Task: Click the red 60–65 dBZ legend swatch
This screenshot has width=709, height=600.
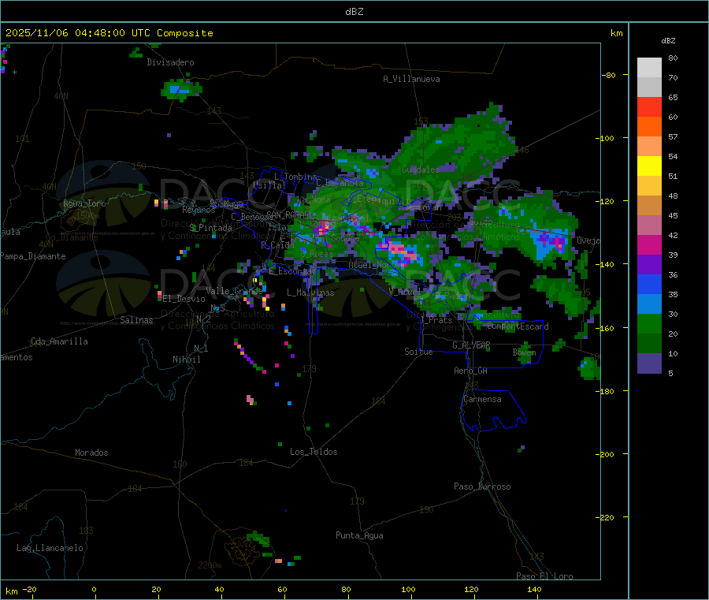Action: (x=649, y=106)
